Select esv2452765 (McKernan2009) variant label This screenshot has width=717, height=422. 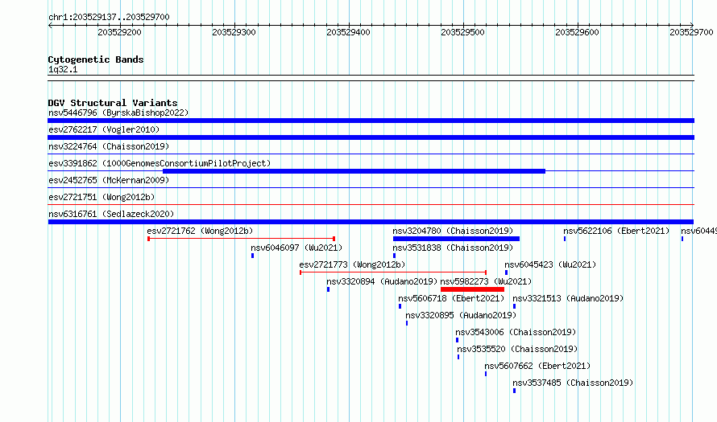coord(109,180)
